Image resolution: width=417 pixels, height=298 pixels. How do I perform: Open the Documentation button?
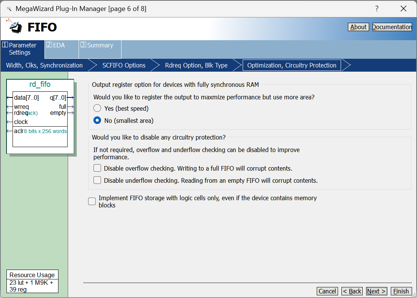(392, 27)
